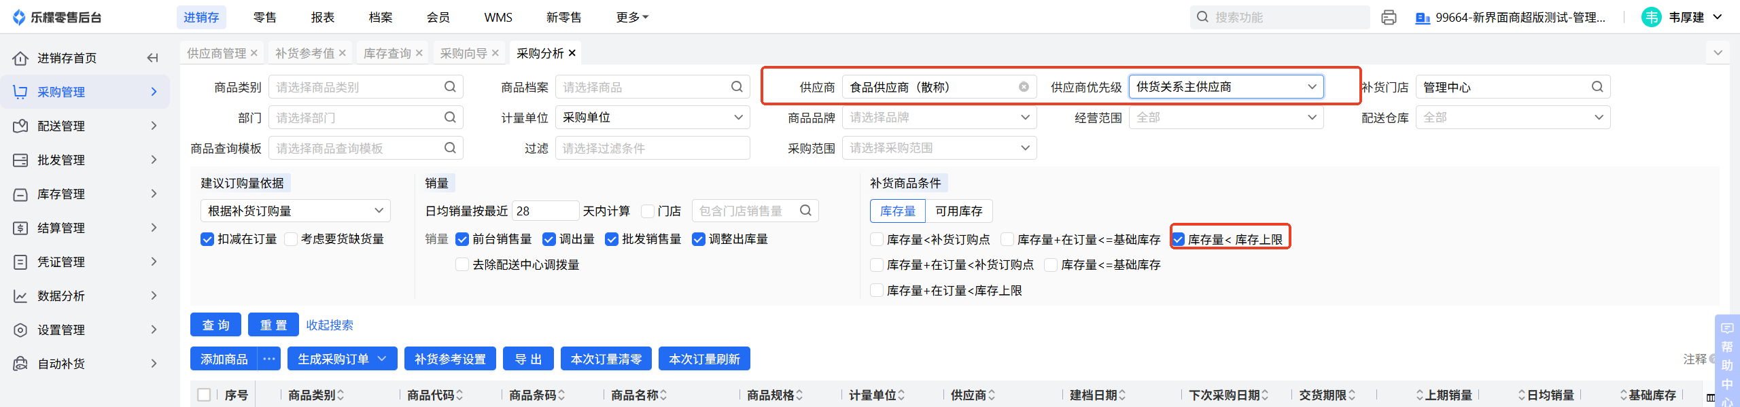
Task: Click the search icon in 商品档案 field
Action: pos(737,87)
